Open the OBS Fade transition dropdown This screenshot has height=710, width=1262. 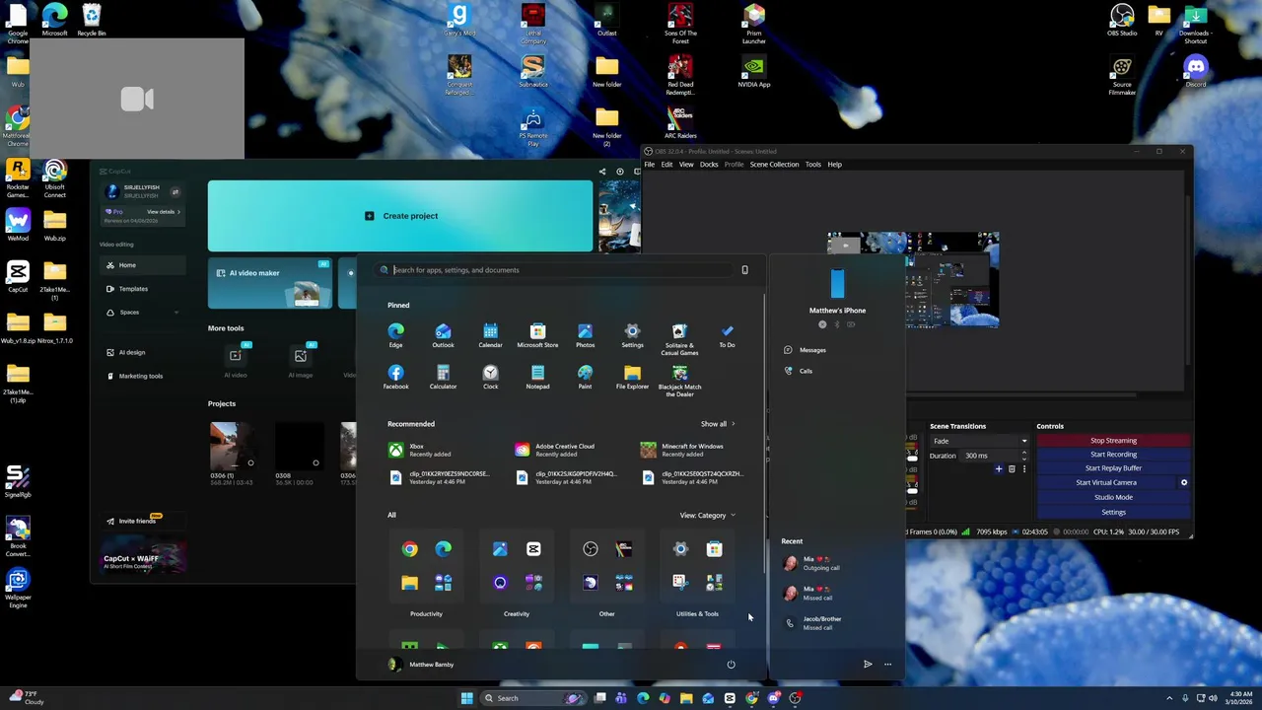click(979, 441)
